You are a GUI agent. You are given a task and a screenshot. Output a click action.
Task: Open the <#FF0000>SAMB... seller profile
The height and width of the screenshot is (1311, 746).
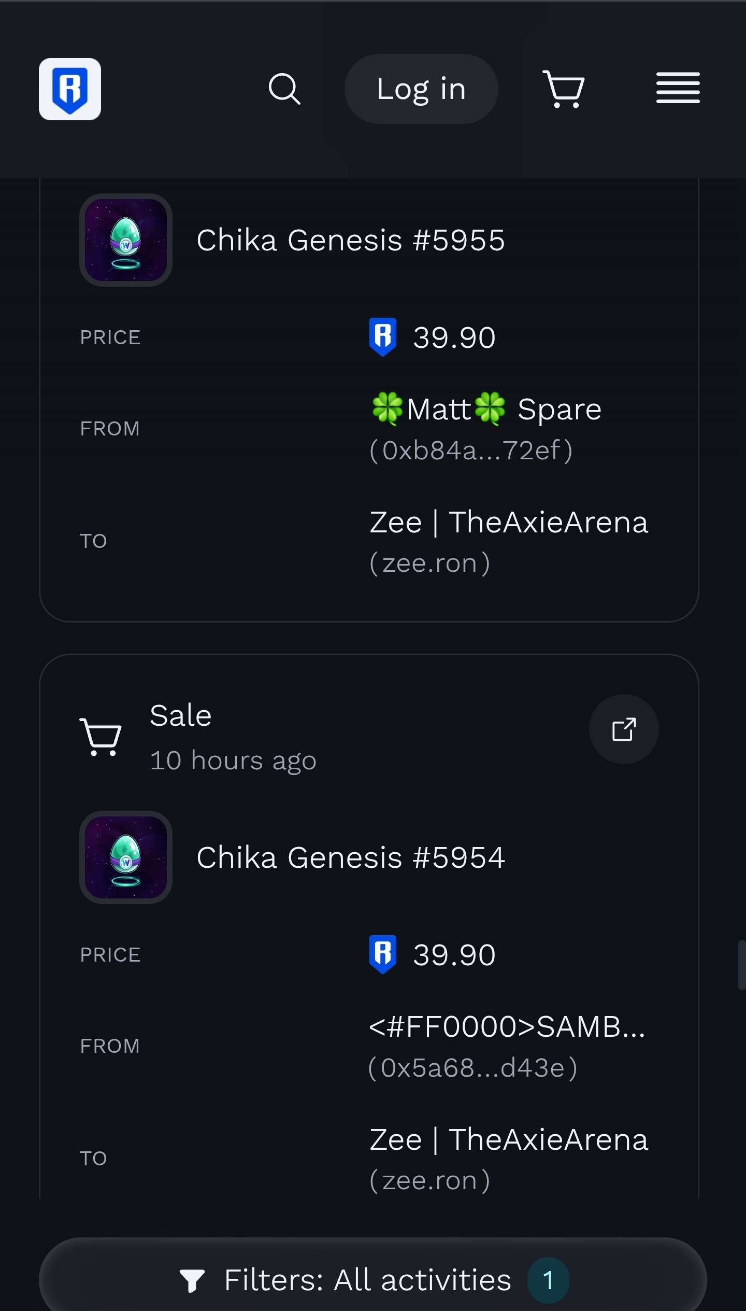click(507, 1026)
